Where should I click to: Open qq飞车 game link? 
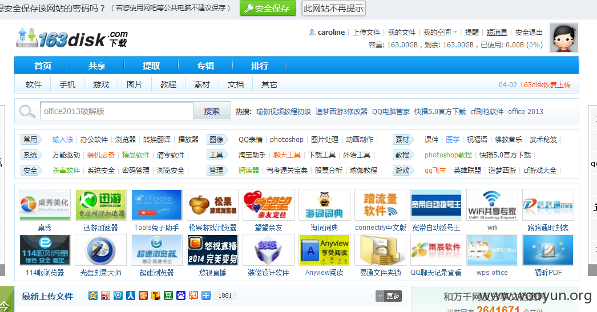435,171
